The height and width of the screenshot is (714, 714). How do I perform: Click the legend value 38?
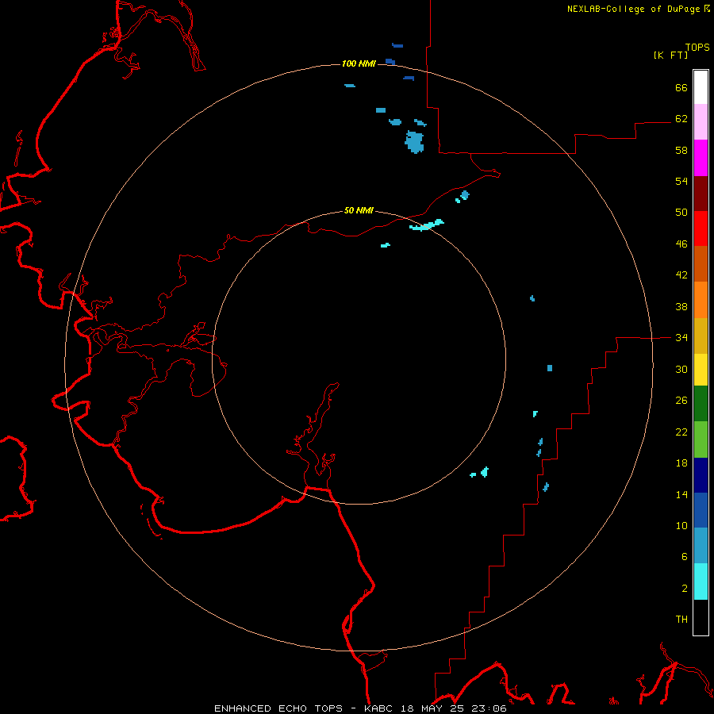pyautogui.click(x=681, y=306)
